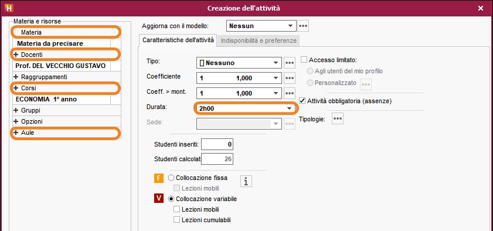Image resolution: width=493 pixels, height=231 pixels.
Task: Switch to Indisponibilità e preferenze tab
Action: coord(259,41)
